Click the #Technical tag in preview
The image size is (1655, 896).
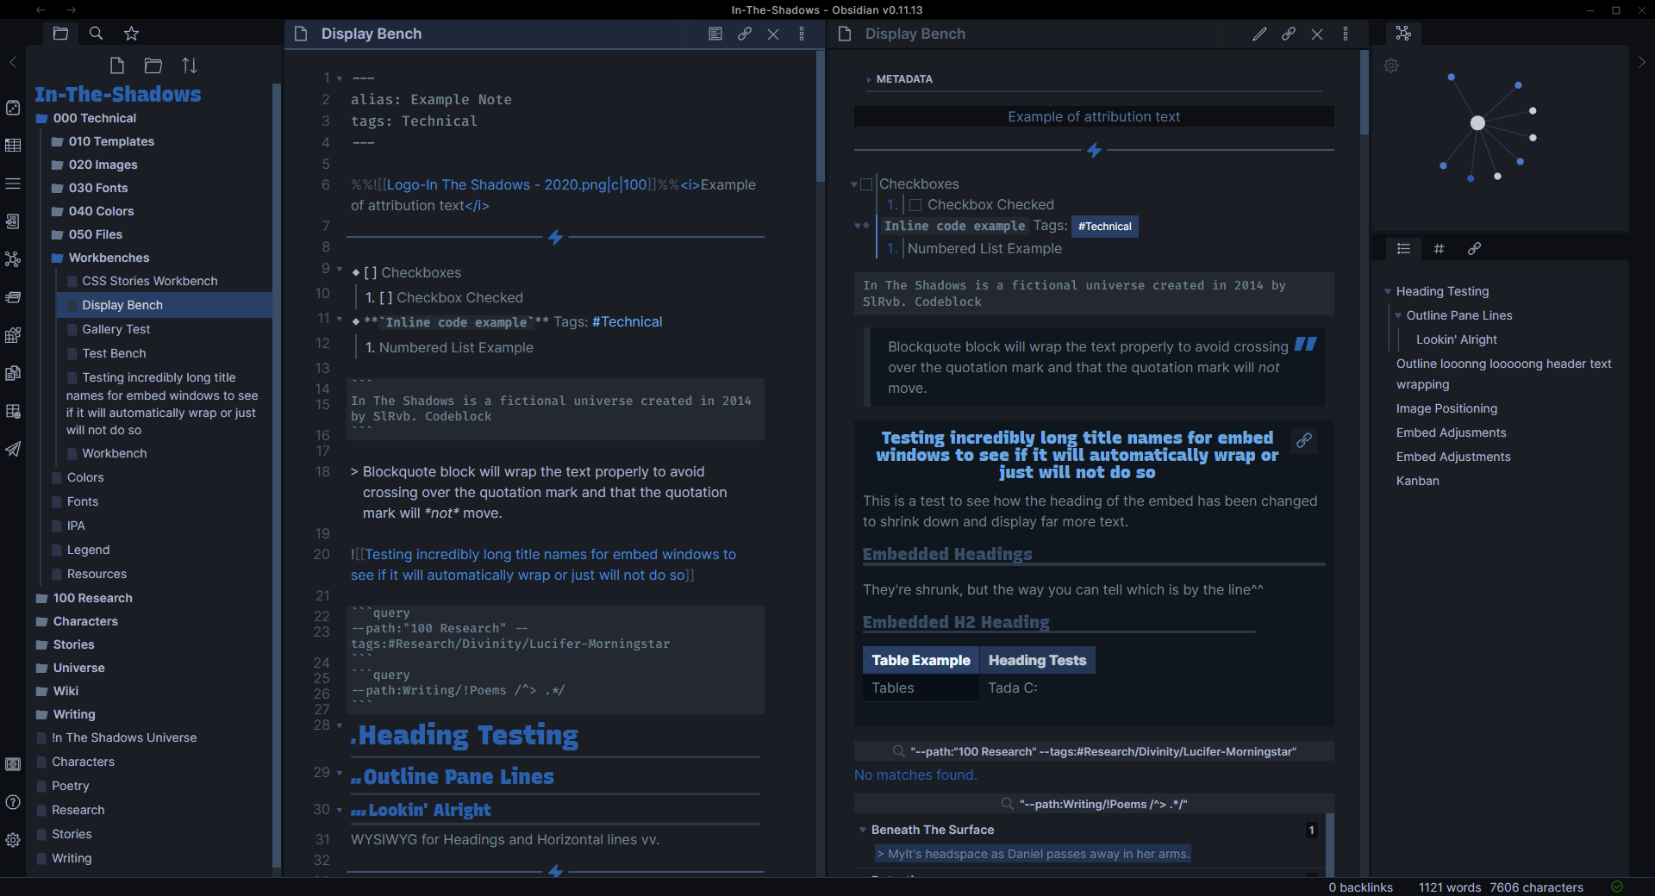pyautogui.click(x=1105, y=227)
